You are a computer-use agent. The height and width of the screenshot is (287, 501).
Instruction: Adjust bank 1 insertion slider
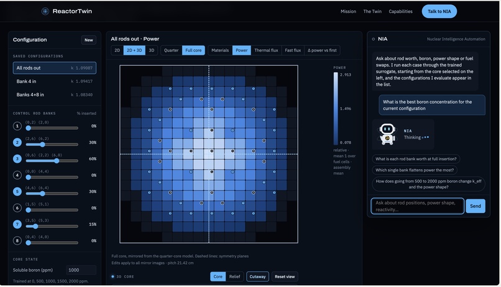click(52, 128)
